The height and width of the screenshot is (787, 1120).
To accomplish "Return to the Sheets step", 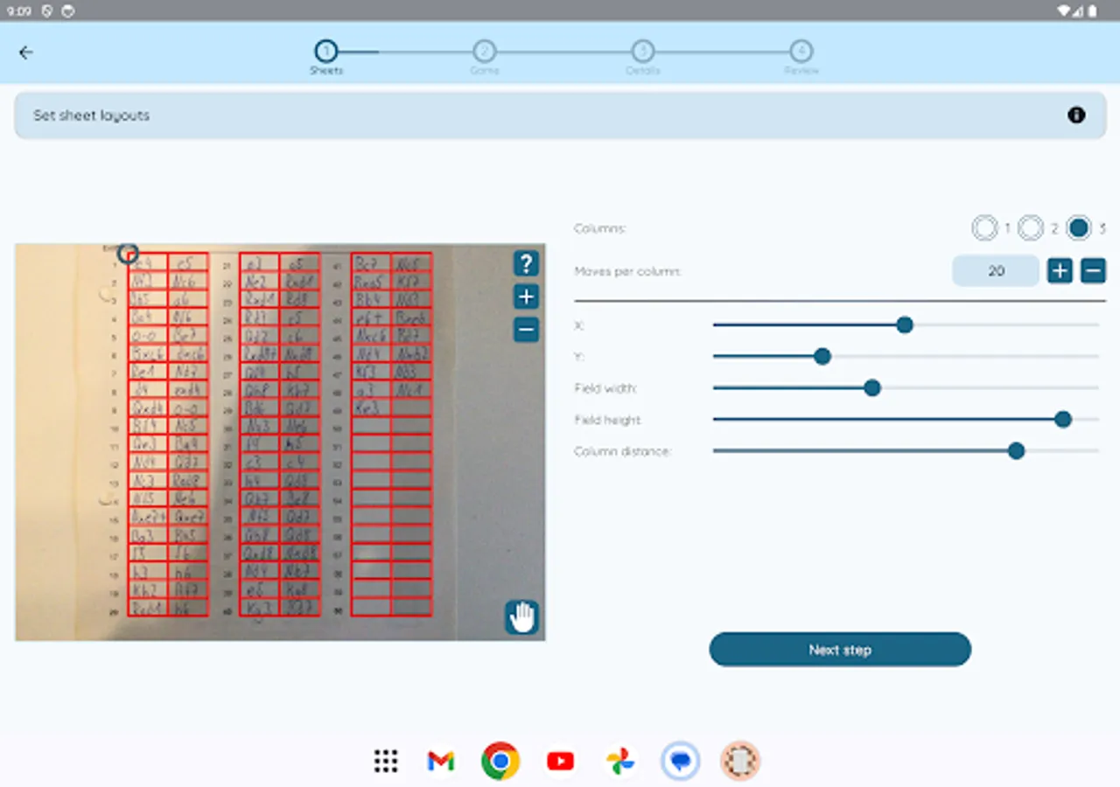I will (x=326, y=51).
